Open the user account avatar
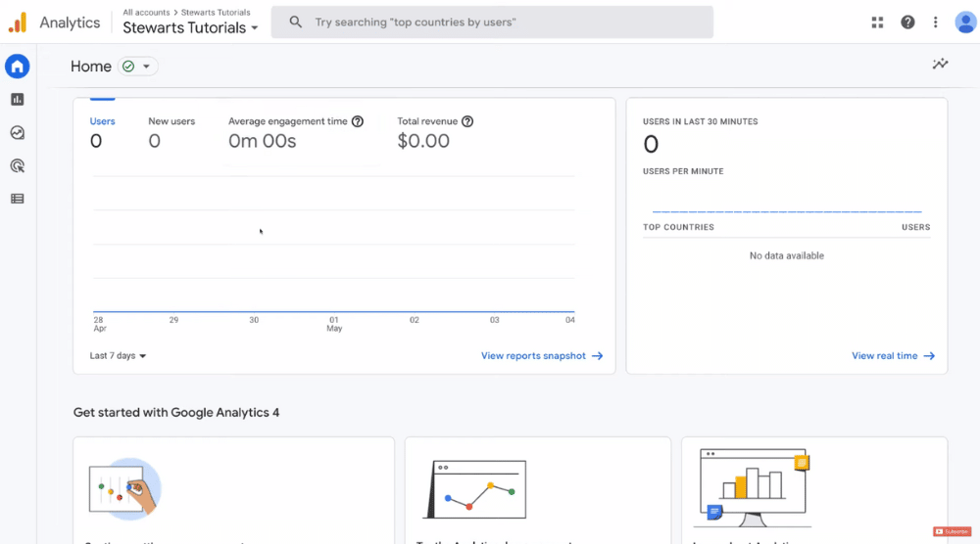The image size is (980, 544). click(965, 23)
